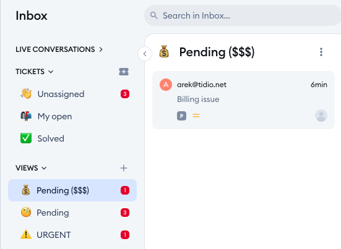Collapse the Views section chevron

click(x=44, y=168)
